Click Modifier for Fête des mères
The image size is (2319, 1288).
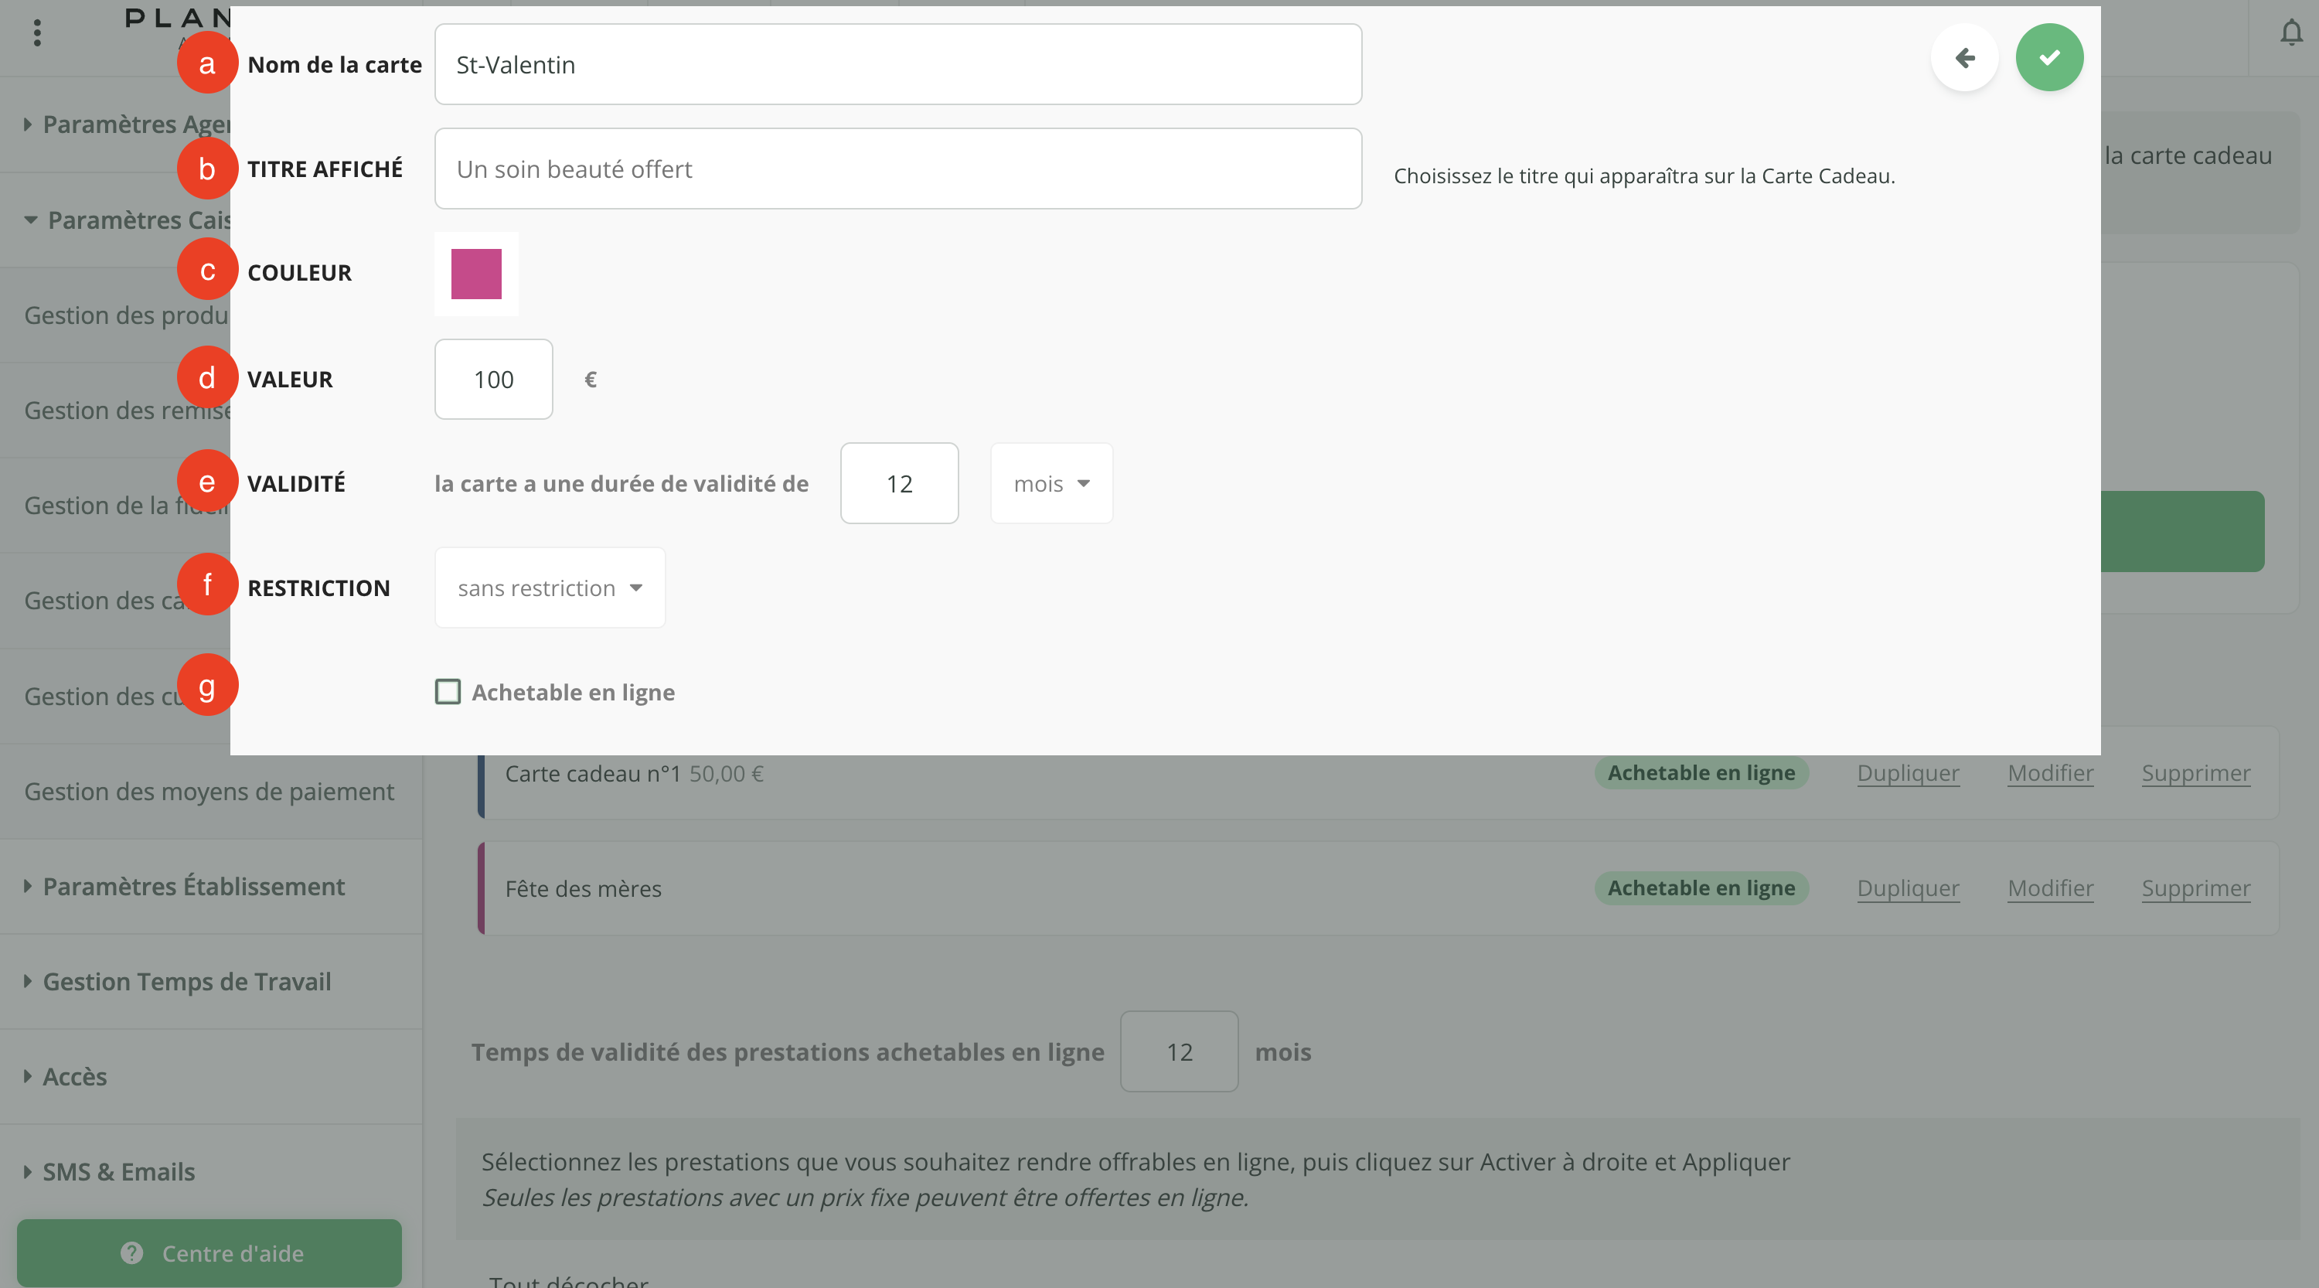2050,888
